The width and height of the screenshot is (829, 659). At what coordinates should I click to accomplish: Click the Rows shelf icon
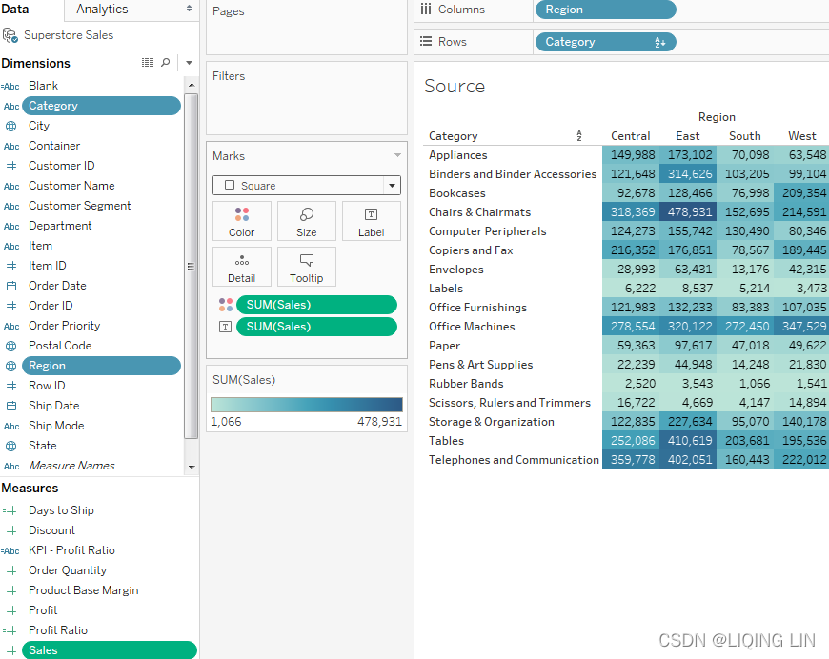tap(426, 41)
